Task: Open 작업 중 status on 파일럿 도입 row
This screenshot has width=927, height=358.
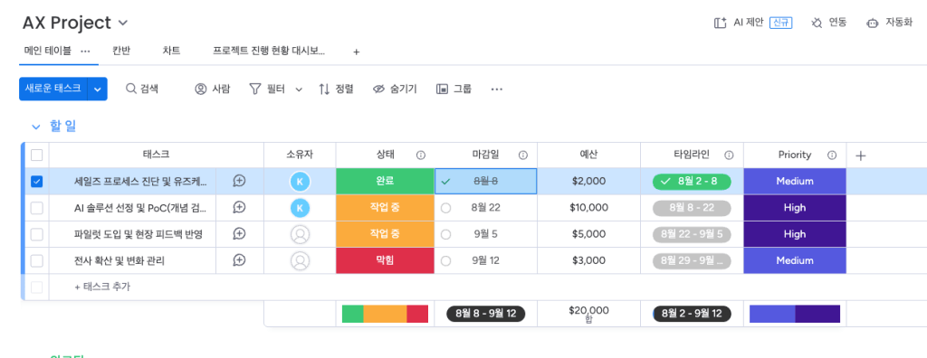Action: 385,234
